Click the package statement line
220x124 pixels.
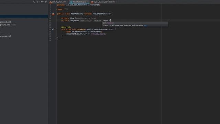79,5
